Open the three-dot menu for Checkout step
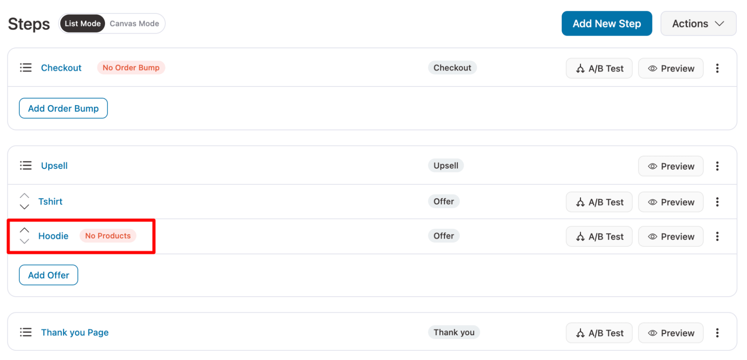747x360 pixels. tap(717, 68)
